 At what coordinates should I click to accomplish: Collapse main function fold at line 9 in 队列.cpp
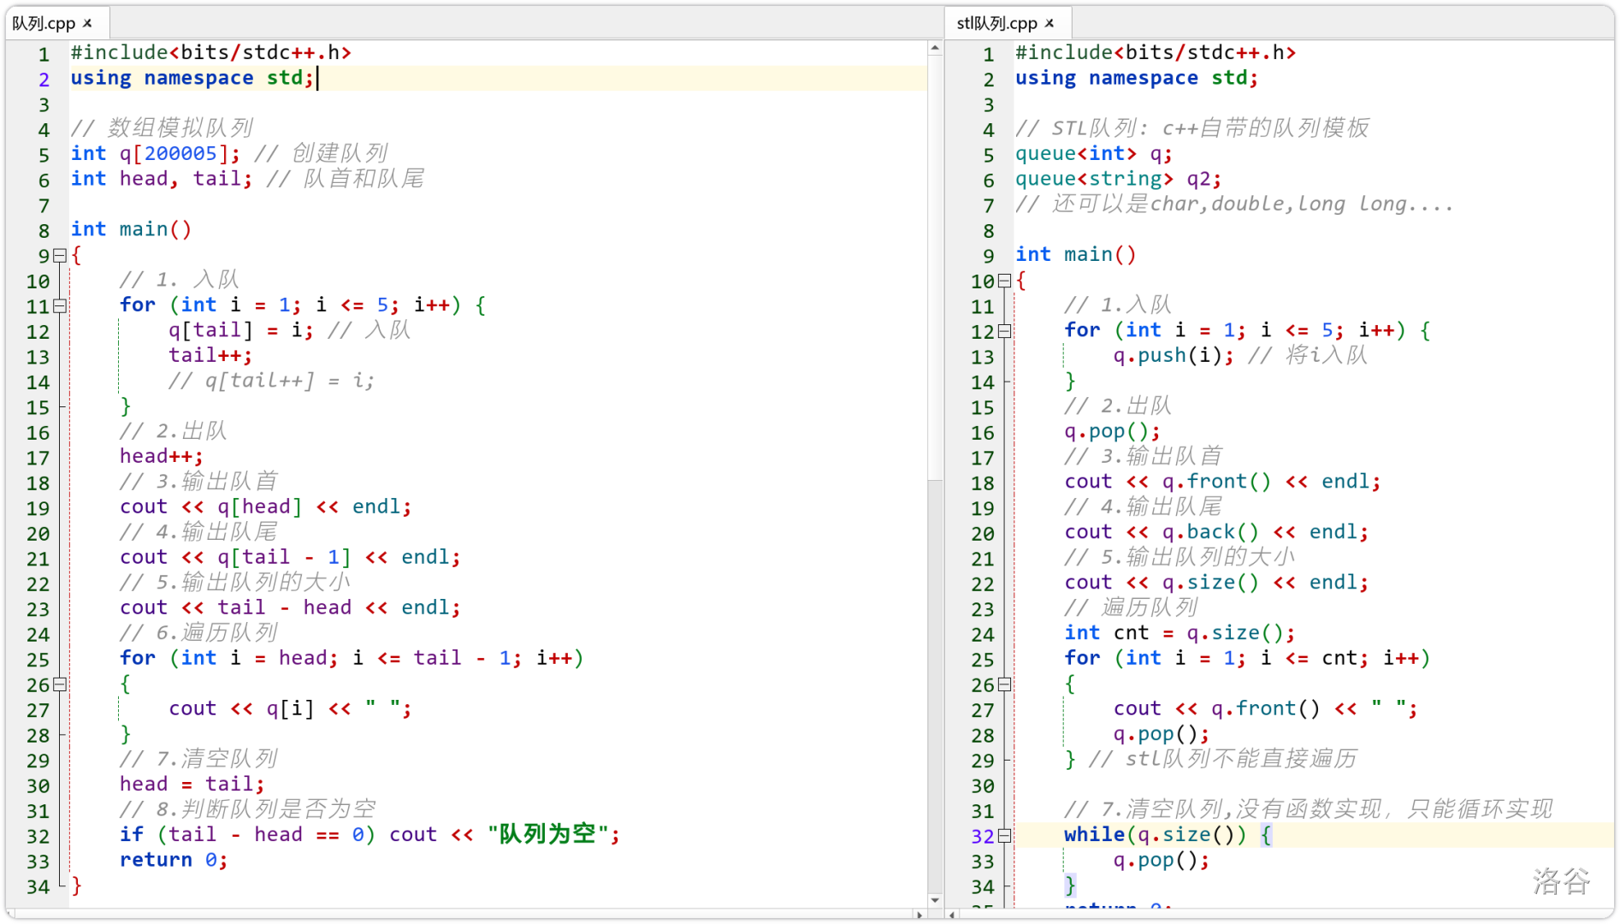click(60, 255)
